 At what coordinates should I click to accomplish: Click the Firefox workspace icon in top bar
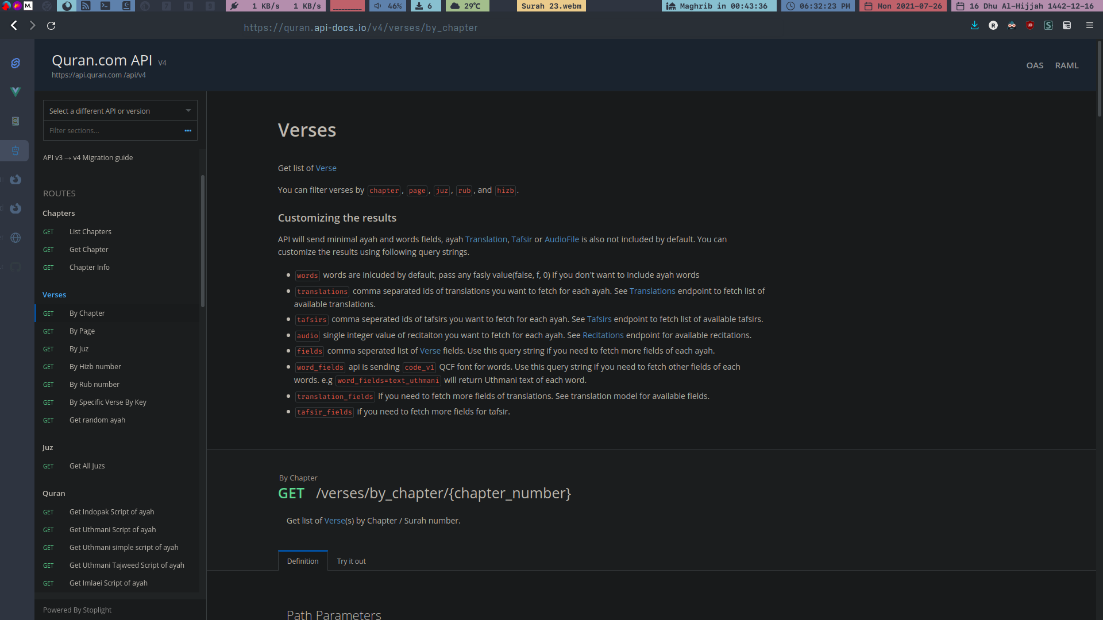point(67,6)
